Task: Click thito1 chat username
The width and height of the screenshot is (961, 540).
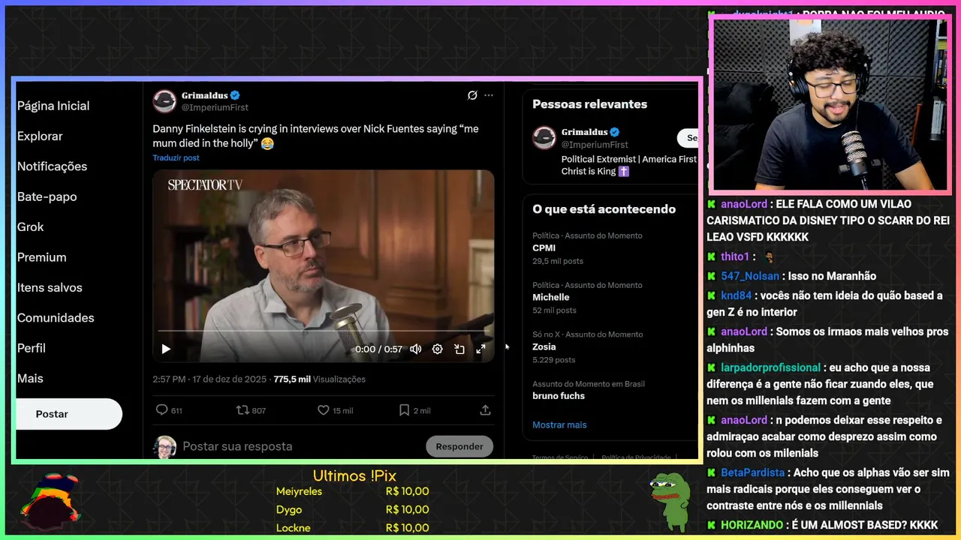Action: (x=735, y=256)
